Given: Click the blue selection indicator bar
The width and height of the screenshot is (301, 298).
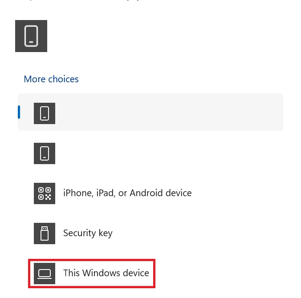Looking at the screenshot, I should [x=19, y=112].
